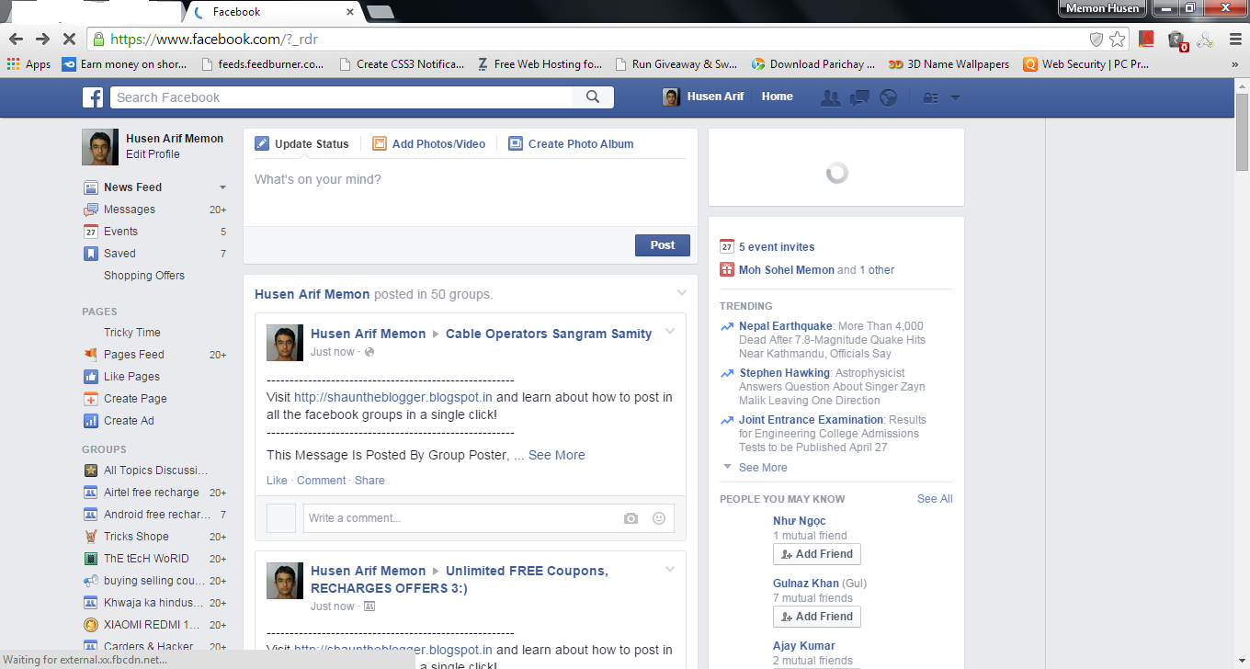This screenshot has height=669, width=1250.
Task: Click the Post button
Action: [x=663, y=245]
